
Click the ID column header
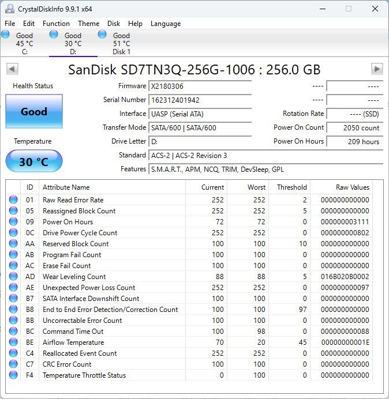tap(30, 187)
